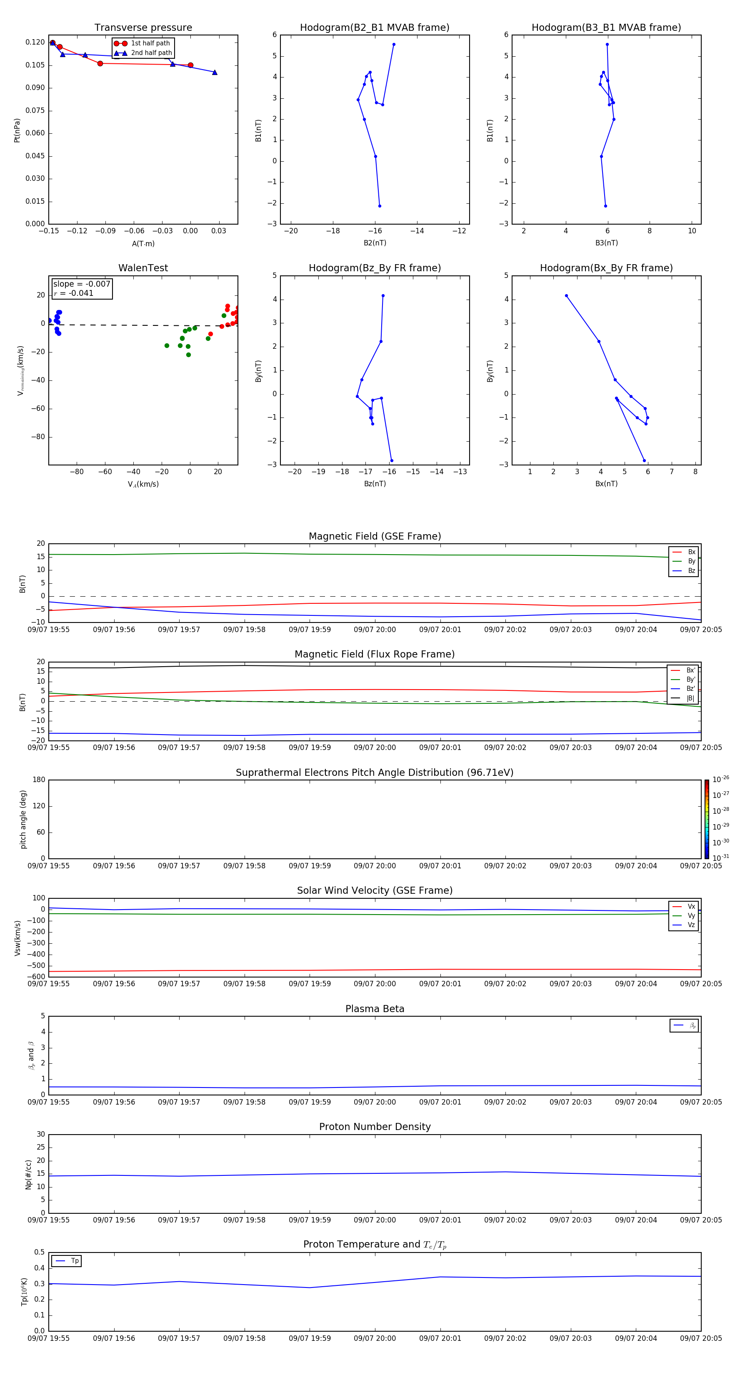Click the Bx' legend entry in Flux Rope plot

click(683, 670)
